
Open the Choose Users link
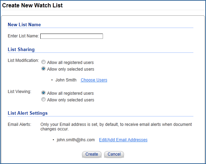(94, 80)
